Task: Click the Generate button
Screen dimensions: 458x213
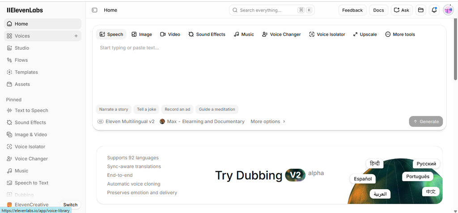Action: (426, 122)
